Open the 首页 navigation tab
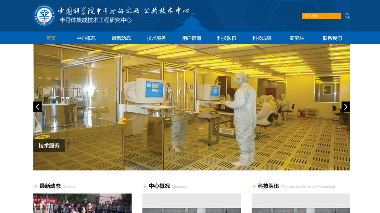The image size is (380, 213). [x=51, y=38]
